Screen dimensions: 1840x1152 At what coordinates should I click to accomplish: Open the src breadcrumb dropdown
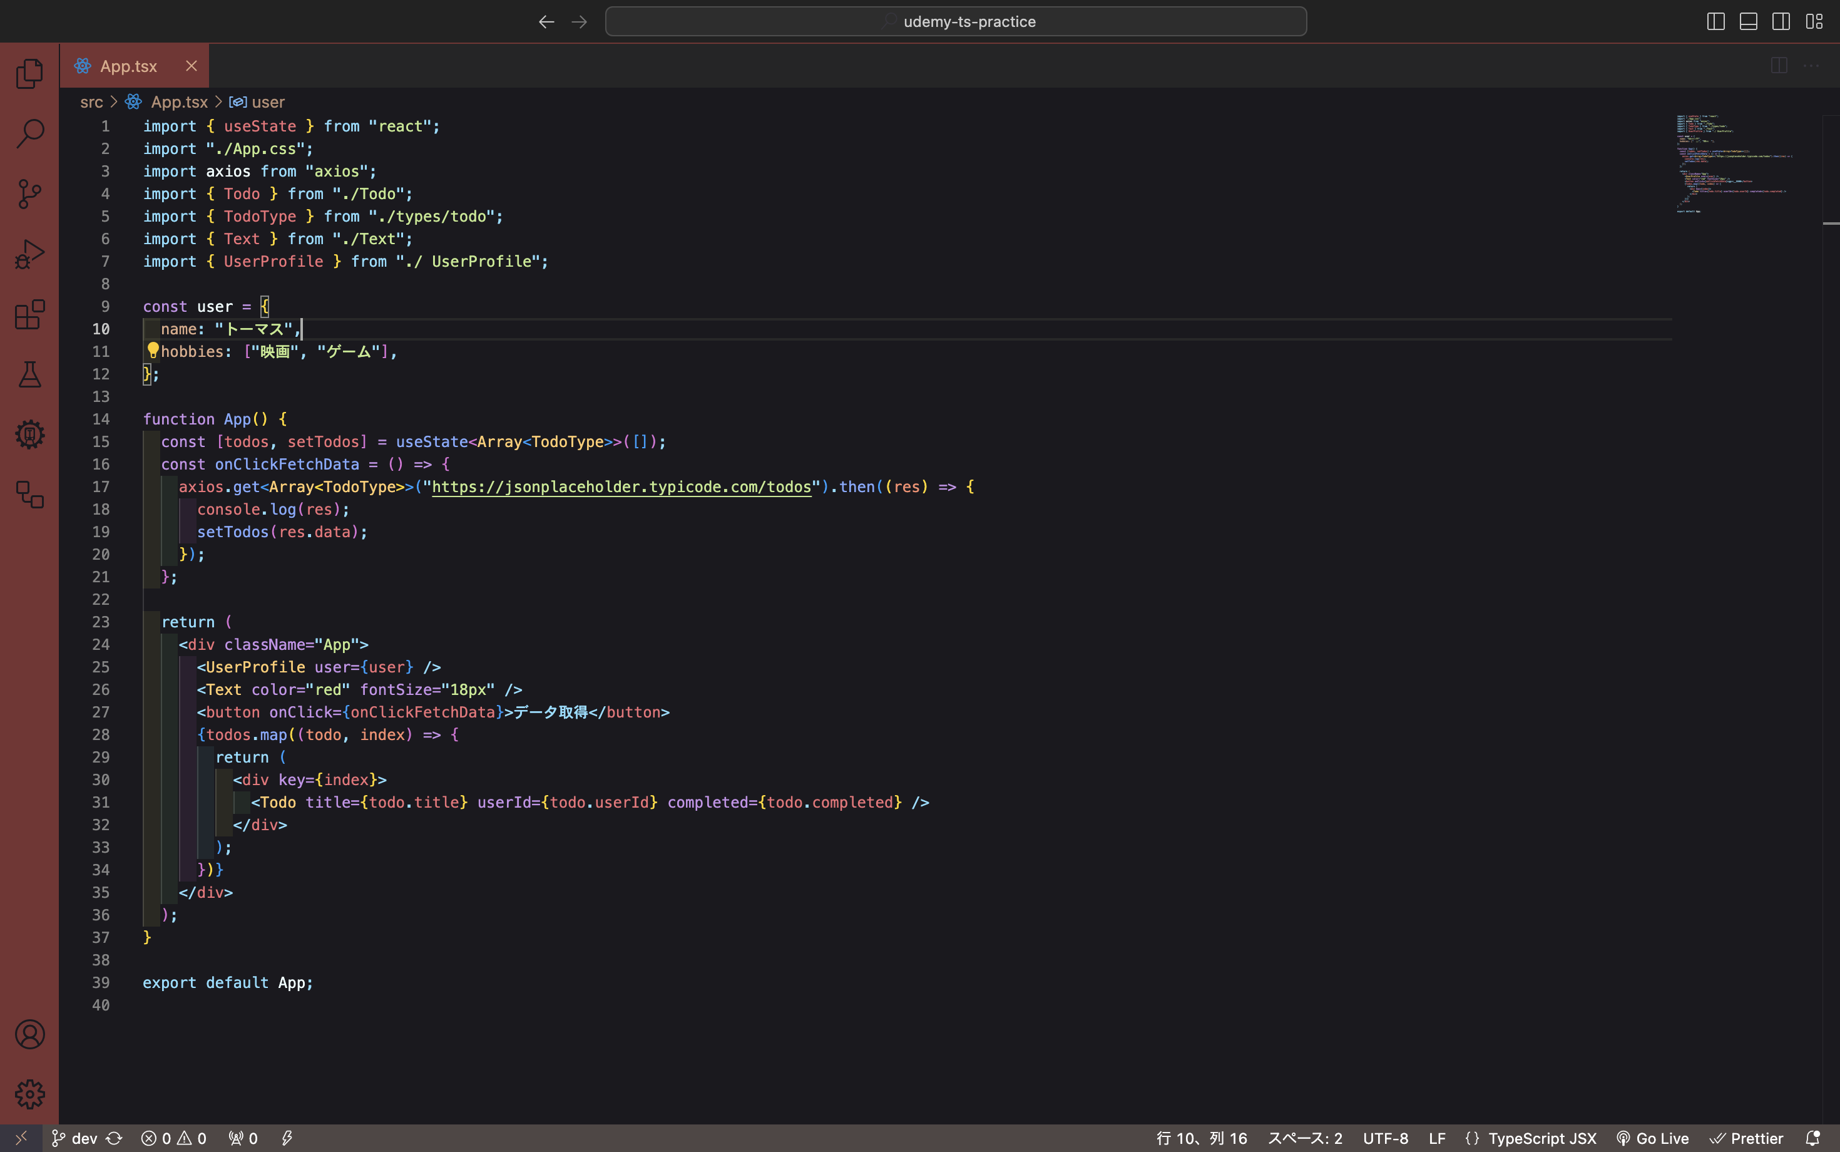point(91,101)
